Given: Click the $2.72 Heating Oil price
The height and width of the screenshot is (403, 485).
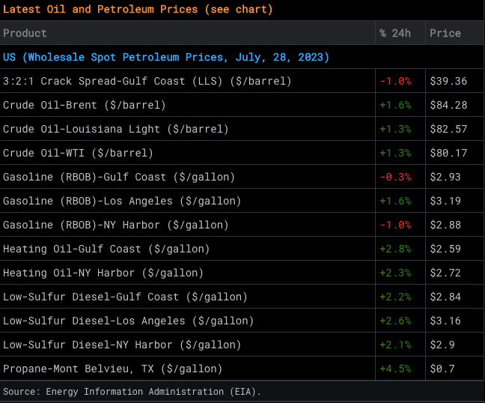Looking at the screenshot, I should tap(445, 273).
